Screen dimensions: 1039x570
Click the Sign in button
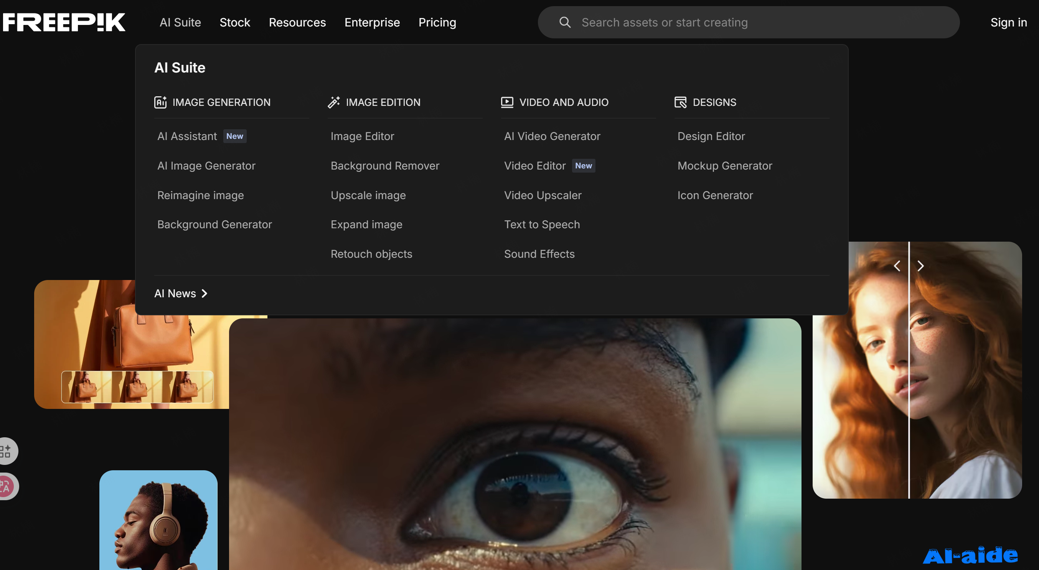tap(1008, 23)
